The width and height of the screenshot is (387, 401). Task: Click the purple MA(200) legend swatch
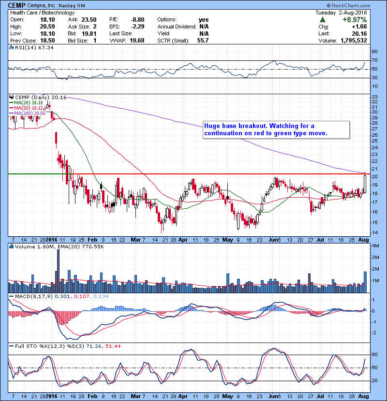11,113
